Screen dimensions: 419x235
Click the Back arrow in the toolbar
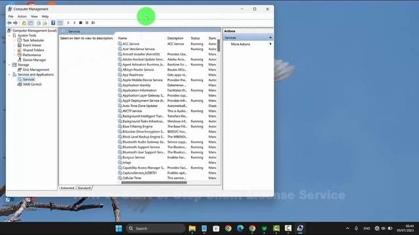9,23
